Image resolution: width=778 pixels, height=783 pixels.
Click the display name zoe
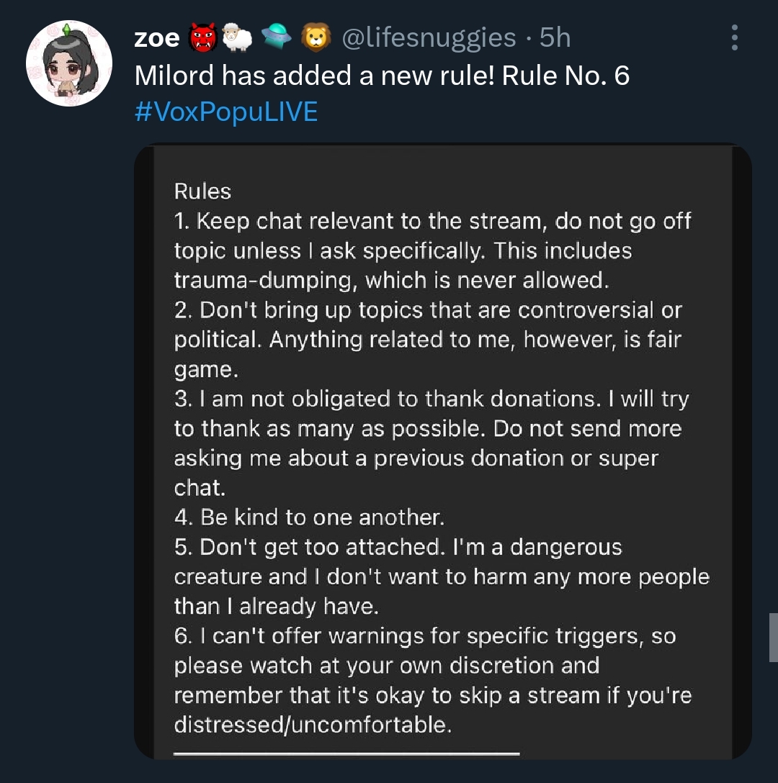(x=157, y=38)
